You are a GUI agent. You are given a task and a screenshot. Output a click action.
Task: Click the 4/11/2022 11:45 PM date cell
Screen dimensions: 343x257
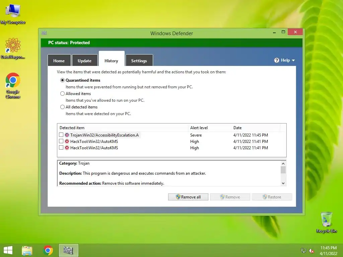click(251, 135)
